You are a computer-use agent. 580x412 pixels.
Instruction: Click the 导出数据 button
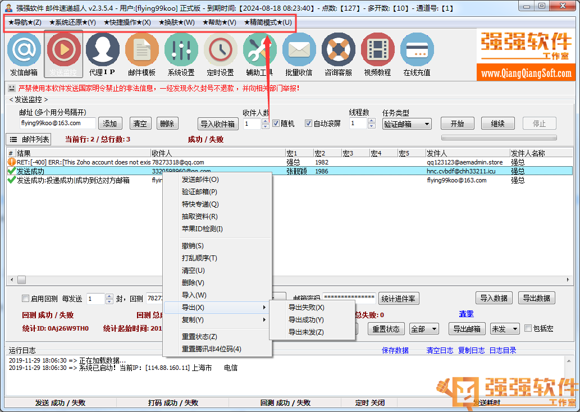[536, 298]
